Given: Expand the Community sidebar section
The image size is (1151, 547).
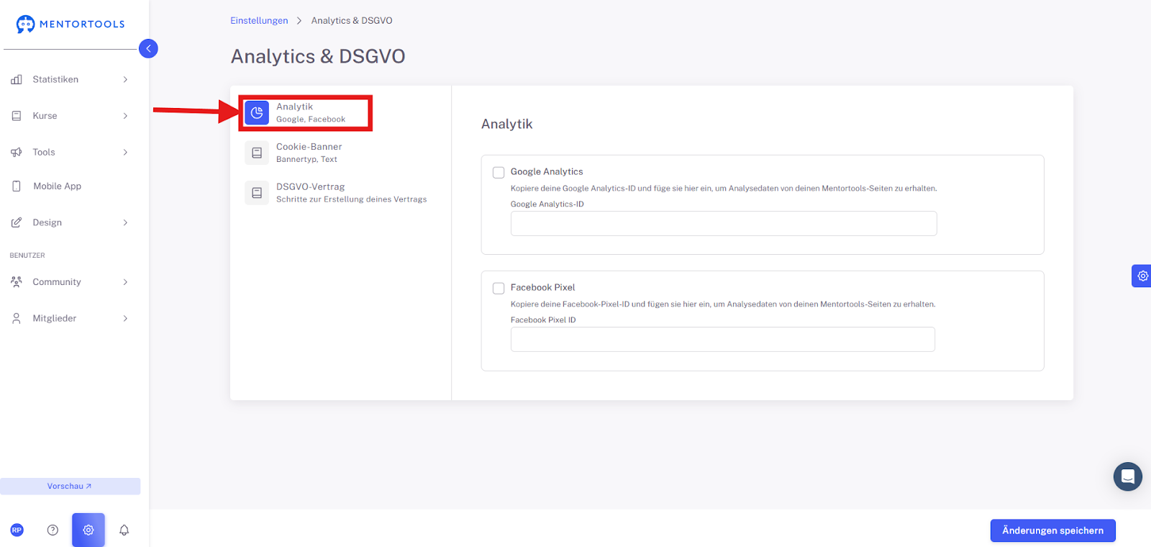Looking at the screenshot, I should point(70,282).
